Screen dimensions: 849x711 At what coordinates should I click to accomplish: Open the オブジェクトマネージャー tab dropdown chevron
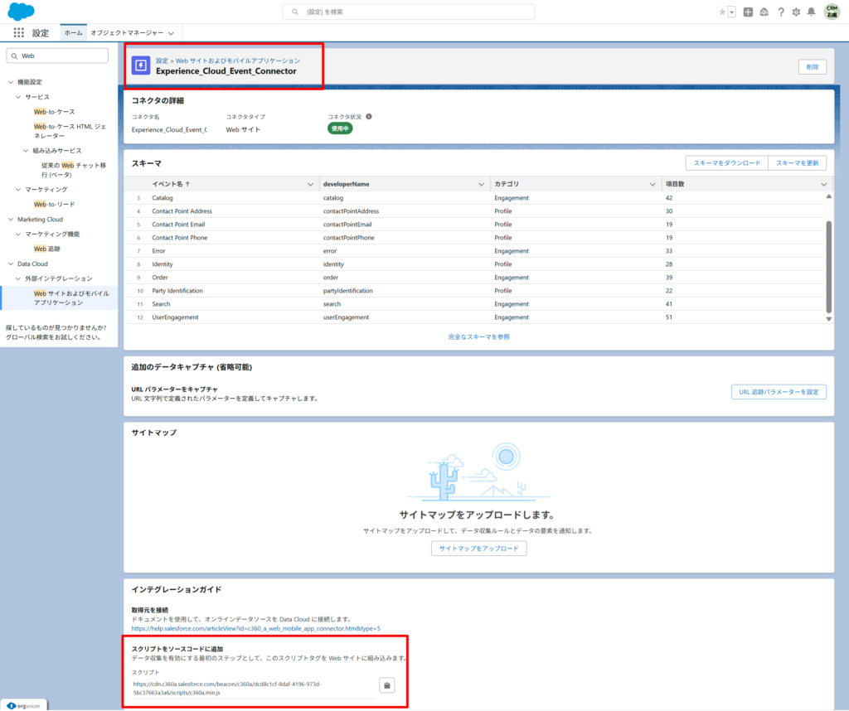(x=171, y=33)
